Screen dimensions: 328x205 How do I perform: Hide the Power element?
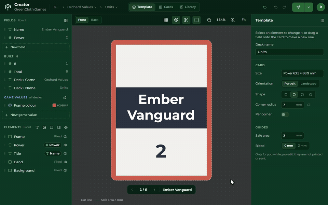(x=65, y=145)
